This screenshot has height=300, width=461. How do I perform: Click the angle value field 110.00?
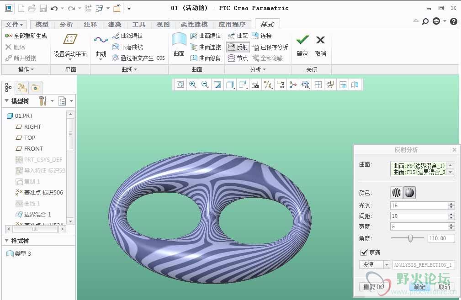coord(441,238)
